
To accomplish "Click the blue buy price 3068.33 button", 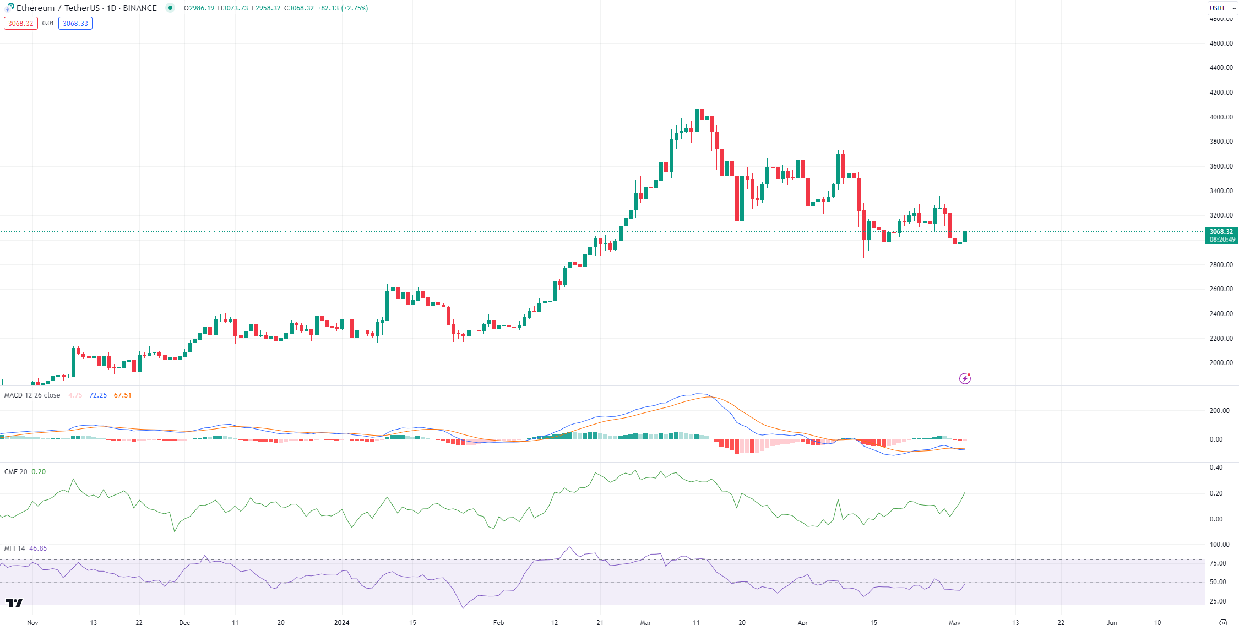I will click(75, 23).
